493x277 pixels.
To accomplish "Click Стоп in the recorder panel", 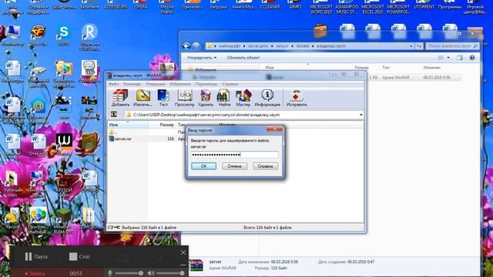I will (x=80, y=256).
